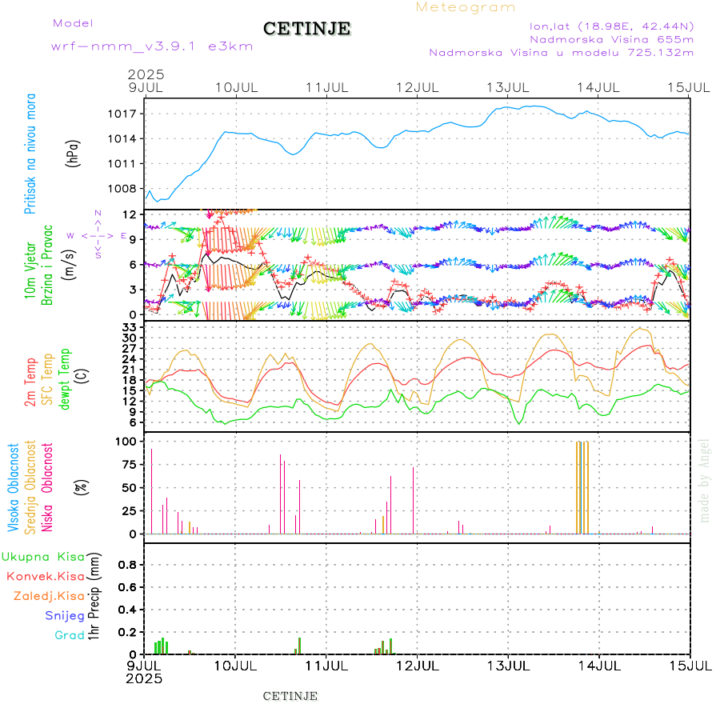Viewport: 720px width, 720px height.
Task: Click the CETINJE title at top
Action: coord(306,29)
